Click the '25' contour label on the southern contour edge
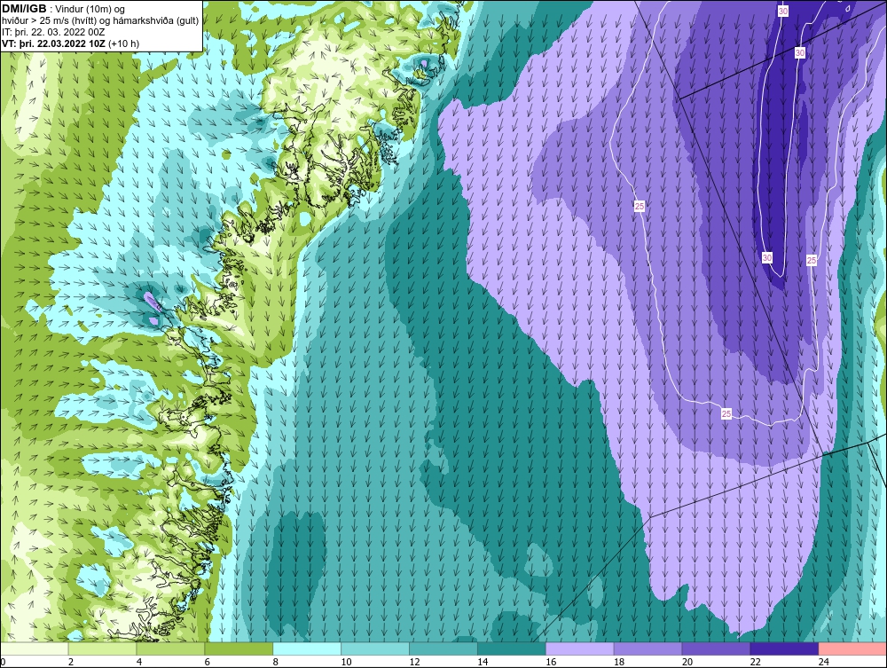This screenshot has width=887, height=668. tap(726, 414)
